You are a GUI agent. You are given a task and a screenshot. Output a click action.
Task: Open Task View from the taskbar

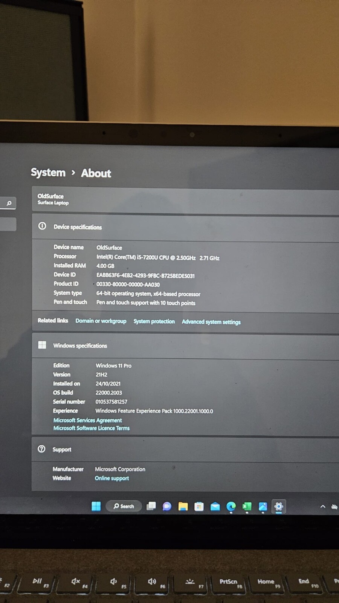pyautogui.click(x=151, y=506)
